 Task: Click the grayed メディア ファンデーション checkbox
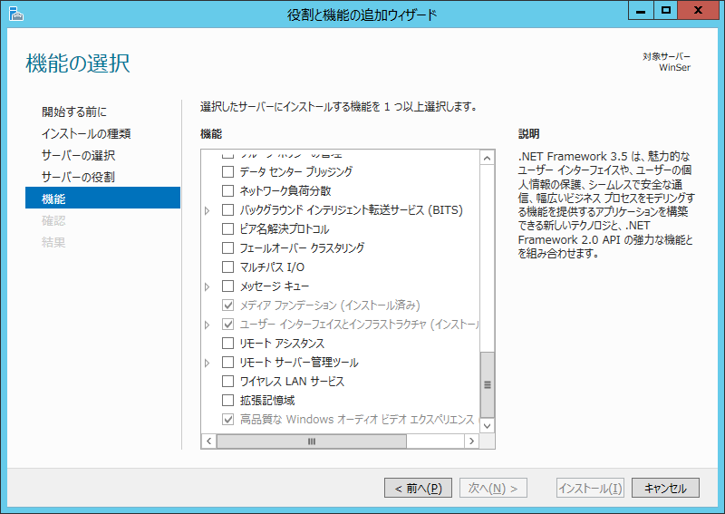(228, 305)
